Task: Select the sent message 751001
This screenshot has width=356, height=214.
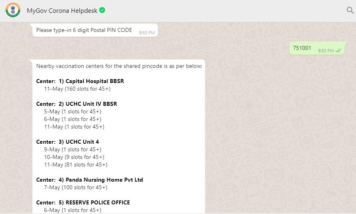Action: 317,48
